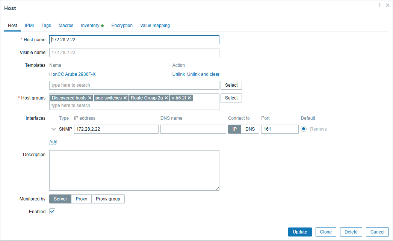Set Connect to DNS
The width and height of the screenshot is (393, 241).
(250, 129)
